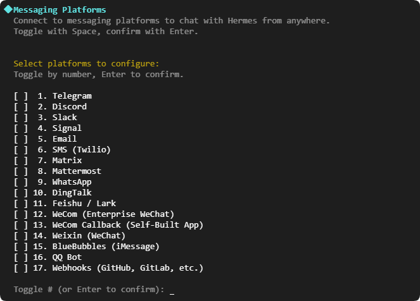Select the DingTalk checkbox

[x=21, y=193]
